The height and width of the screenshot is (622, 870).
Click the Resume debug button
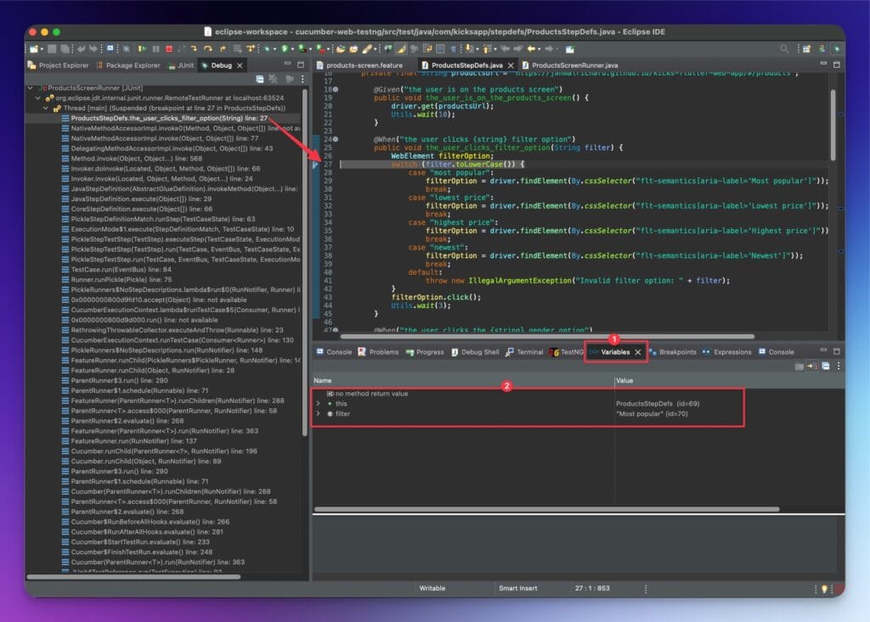[x=143, y=48]
